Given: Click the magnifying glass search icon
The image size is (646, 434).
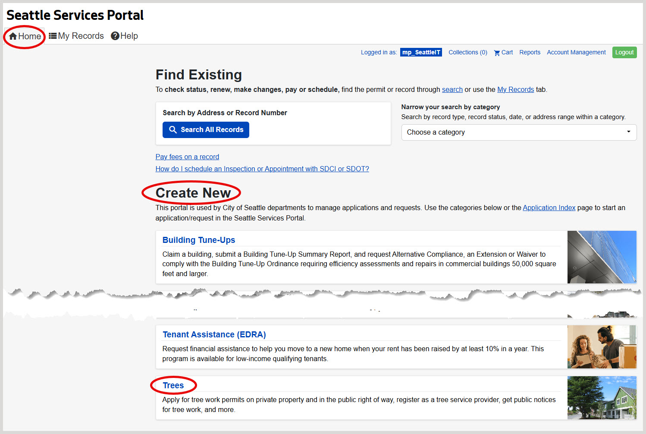Looking at the screenshot, I should click(173, 130).
